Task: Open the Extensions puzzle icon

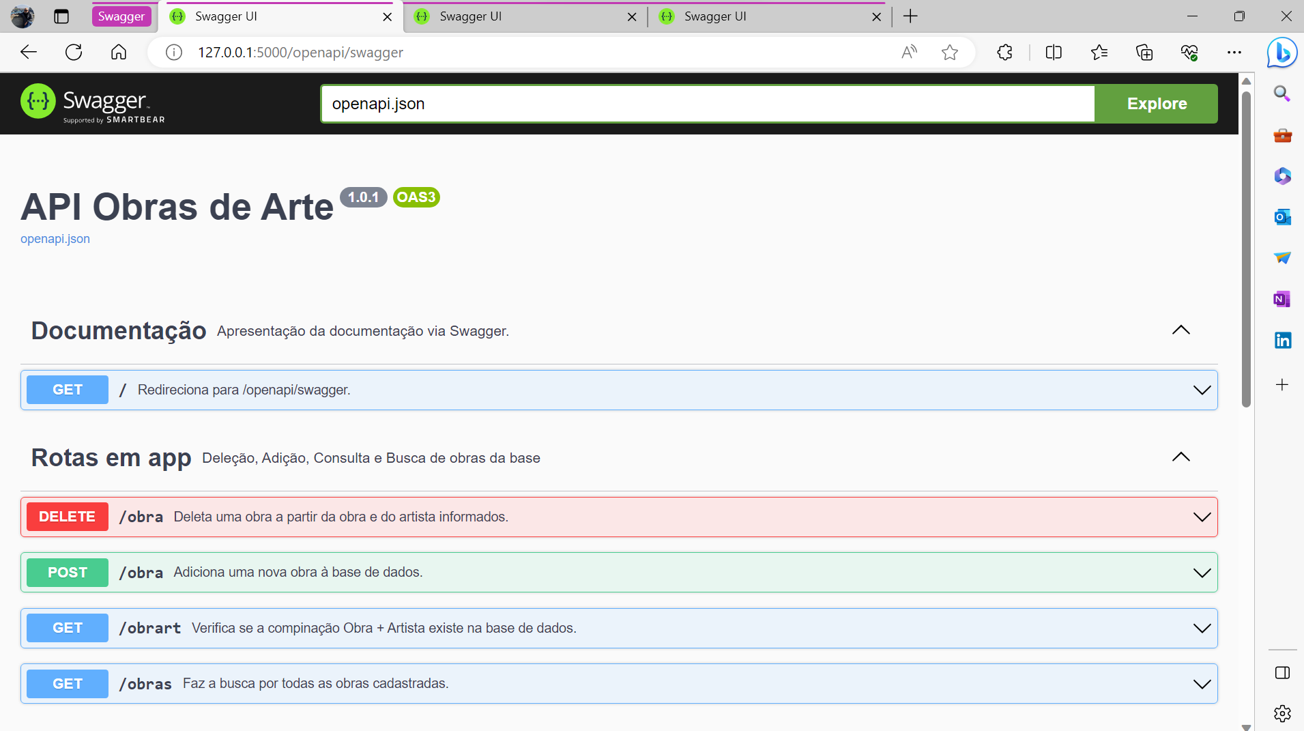Action: pyautogui.click(x=1004, y=53)
